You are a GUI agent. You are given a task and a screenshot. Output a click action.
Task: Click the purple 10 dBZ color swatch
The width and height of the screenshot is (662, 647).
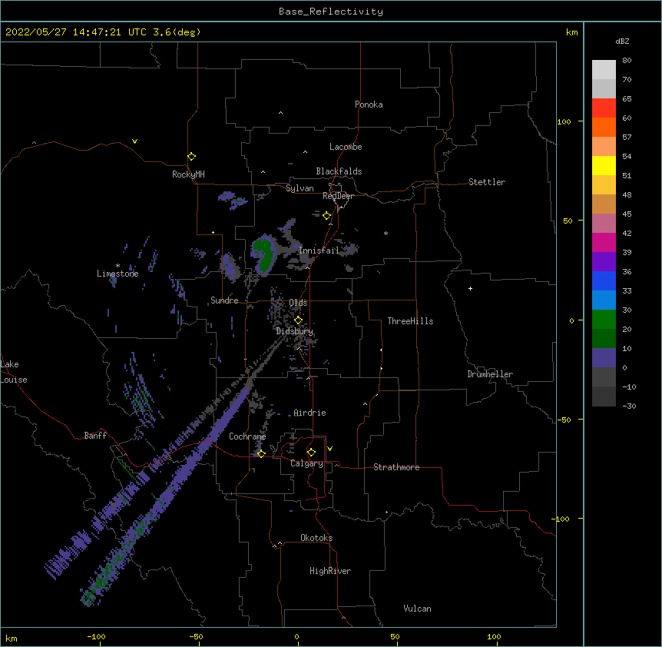click(x=604, y=358)
